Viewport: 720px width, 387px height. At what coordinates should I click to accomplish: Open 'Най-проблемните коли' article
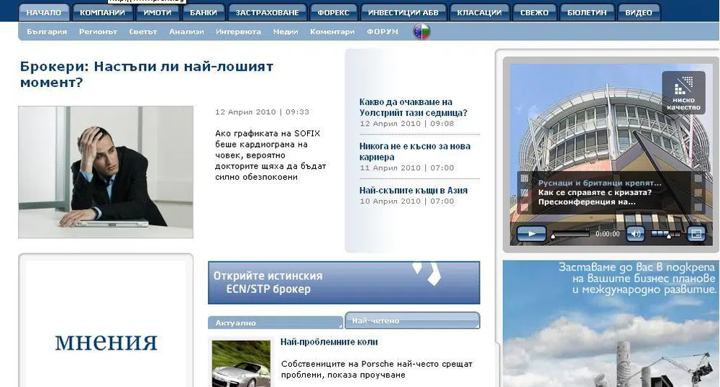[x=329, y=342]
